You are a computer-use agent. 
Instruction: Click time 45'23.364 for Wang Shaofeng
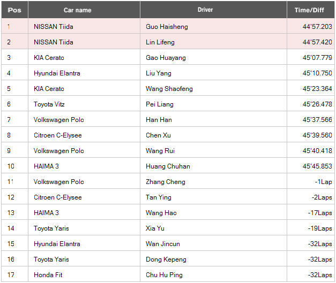[311, 88]
